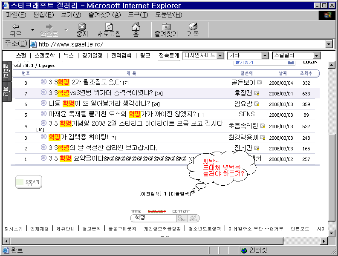Open the 파일(F) menu
This screenshot has height=256, width=338.
16,15
